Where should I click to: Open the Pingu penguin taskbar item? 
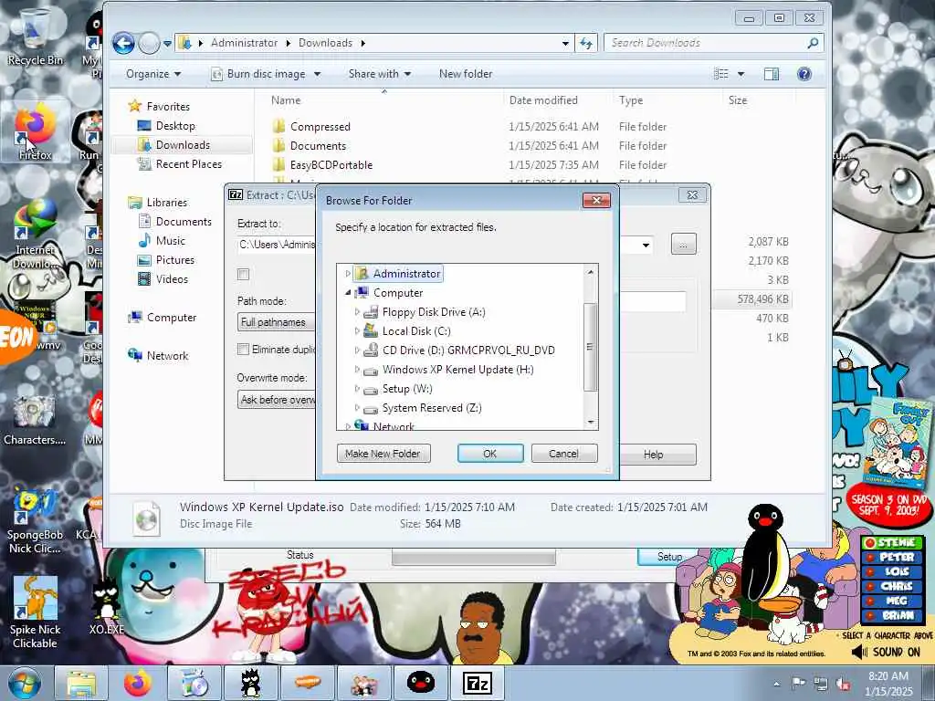pos(420,683)
